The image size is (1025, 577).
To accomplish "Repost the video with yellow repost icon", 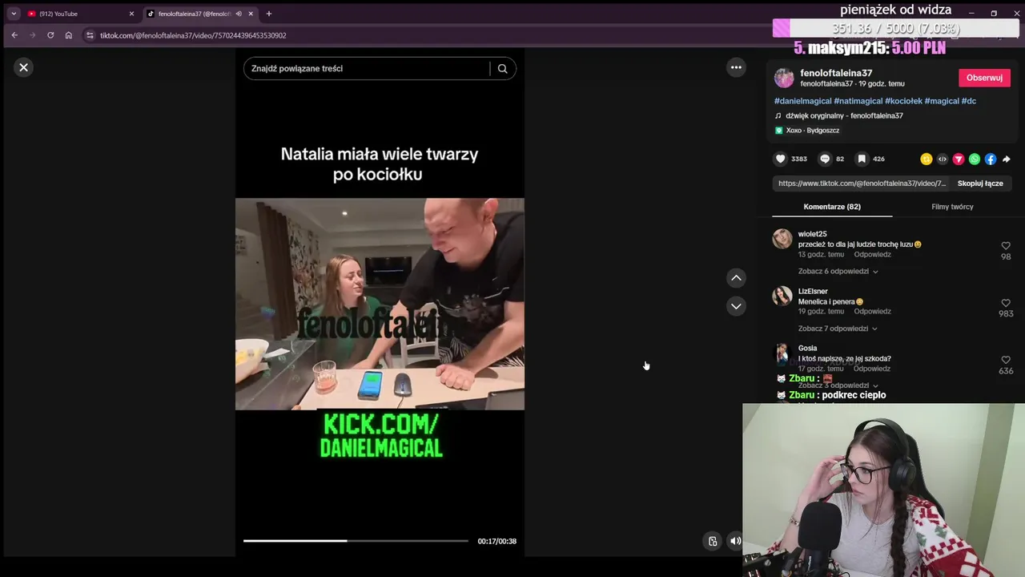I will [927, 159].
